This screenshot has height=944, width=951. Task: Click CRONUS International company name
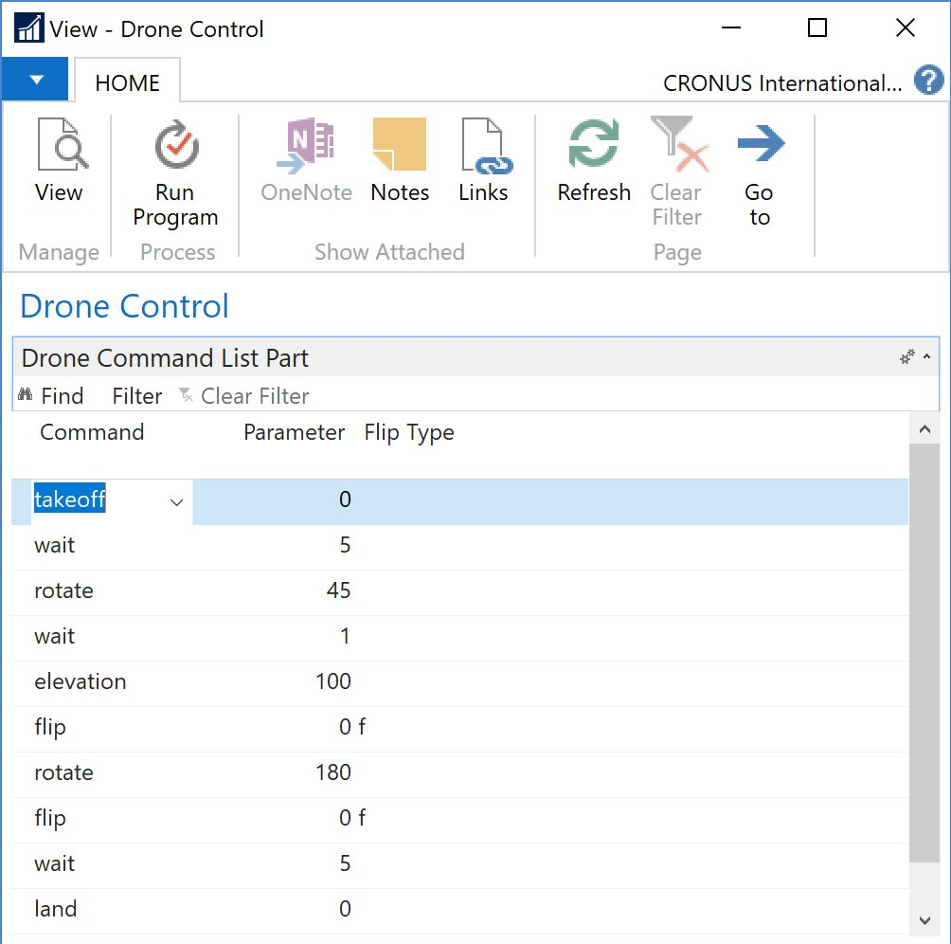pos(782,83)
